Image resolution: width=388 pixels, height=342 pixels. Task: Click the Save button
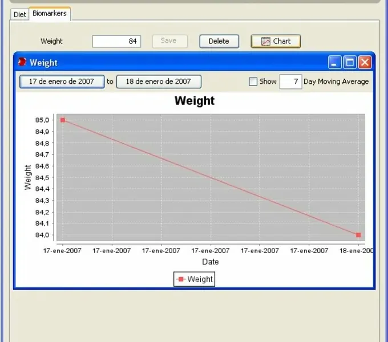170,41
